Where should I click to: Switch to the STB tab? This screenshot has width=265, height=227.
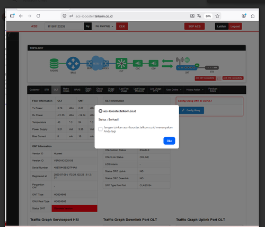47,90
